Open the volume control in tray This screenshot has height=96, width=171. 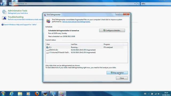(159, 94)
